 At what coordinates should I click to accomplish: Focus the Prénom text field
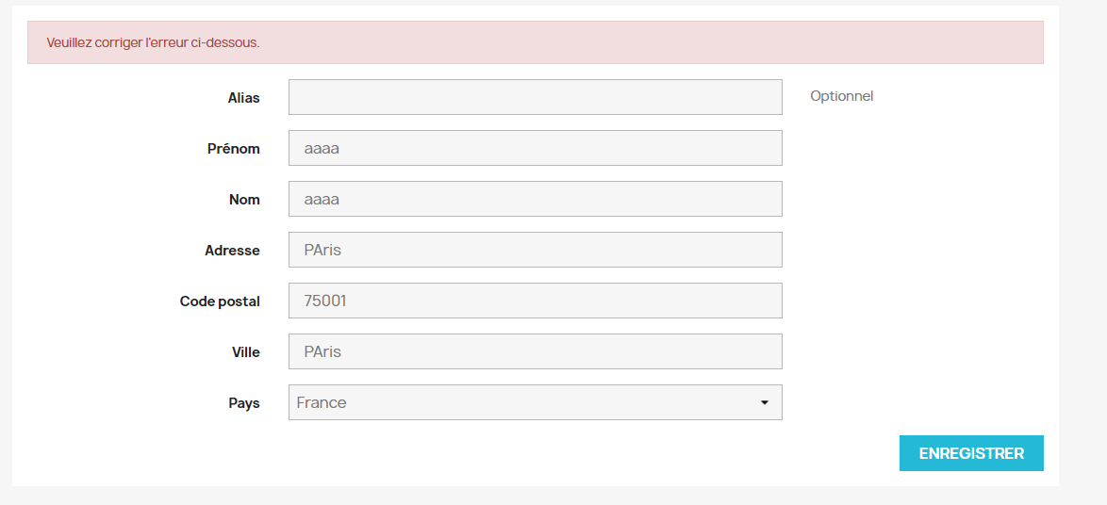535,148
